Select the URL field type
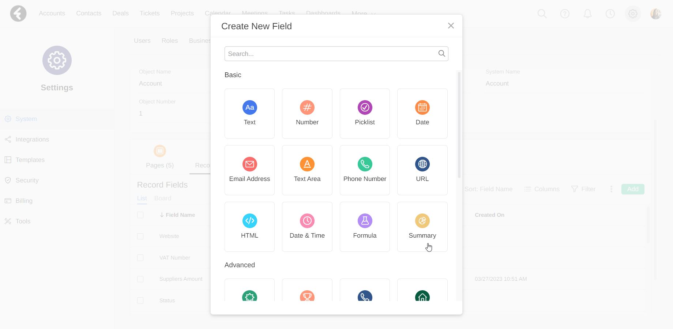673x329 pixels. pos(422,170)
